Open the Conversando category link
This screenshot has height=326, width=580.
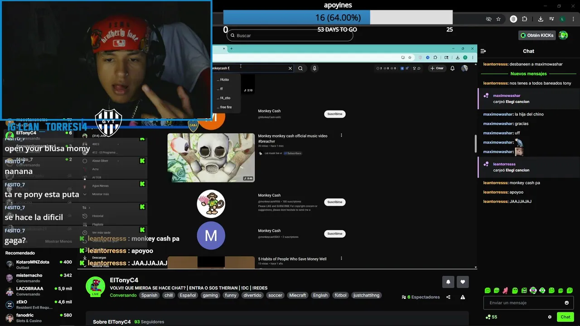[x=123, y=295]
